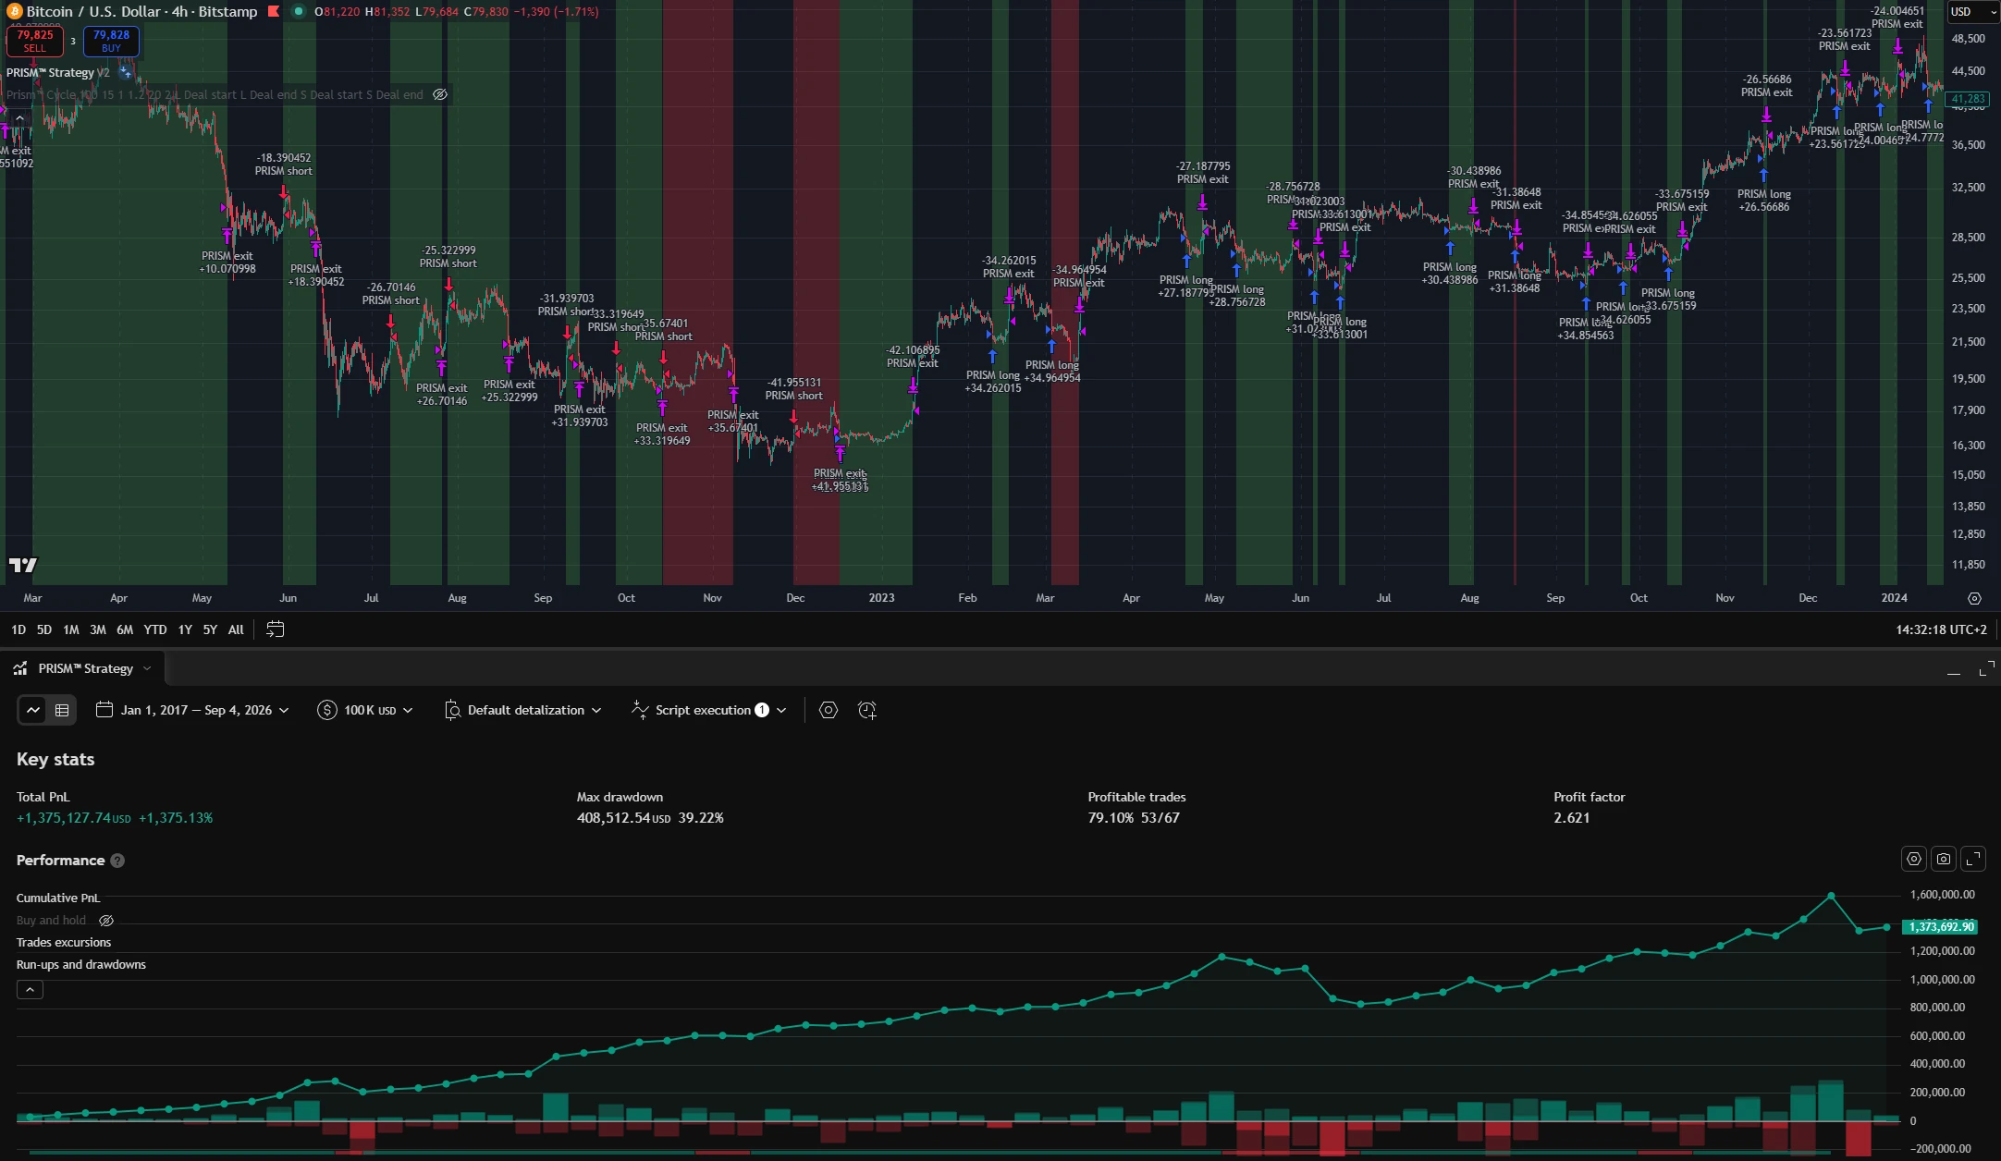Image resolution: width=2001 pixels, height=1161 pixels.
Task: Open the 100K USD capital dropdown
Action: coord(365,710)
